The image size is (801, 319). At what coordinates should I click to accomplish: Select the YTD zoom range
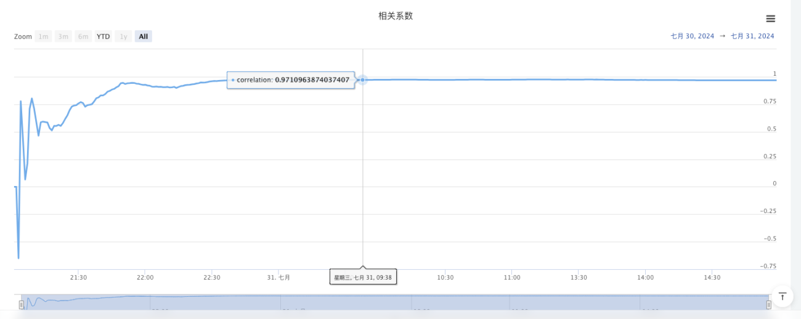point(103,36)
